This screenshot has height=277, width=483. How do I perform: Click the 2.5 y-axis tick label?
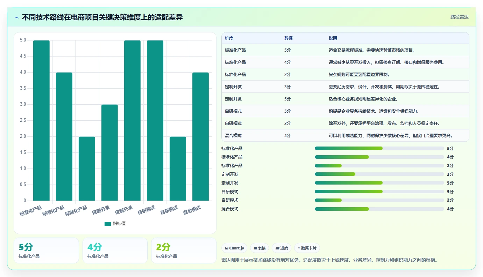pyautogui.click(x=23, y=120)
